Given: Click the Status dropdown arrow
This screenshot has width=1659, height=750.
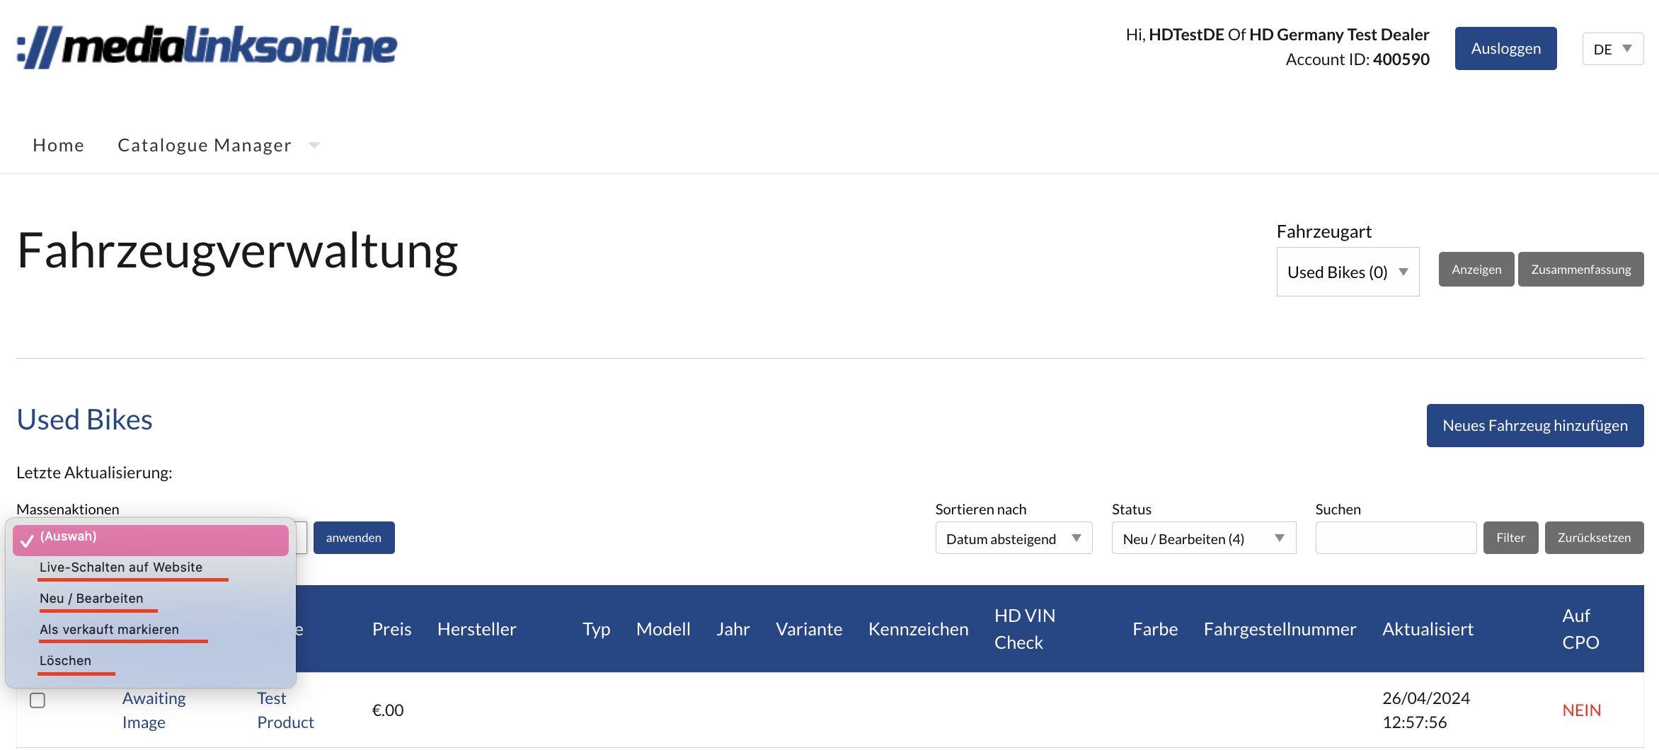Looking at the screenshot, I should pyautogui.click(x=1278, y=538).
